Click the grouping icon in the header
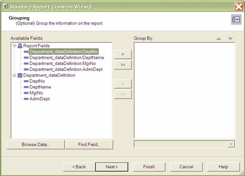The image size is (245, 176). pos(236,19)
